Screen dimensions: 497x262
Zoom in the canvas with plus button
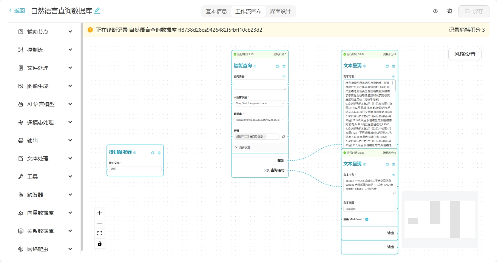100,213
